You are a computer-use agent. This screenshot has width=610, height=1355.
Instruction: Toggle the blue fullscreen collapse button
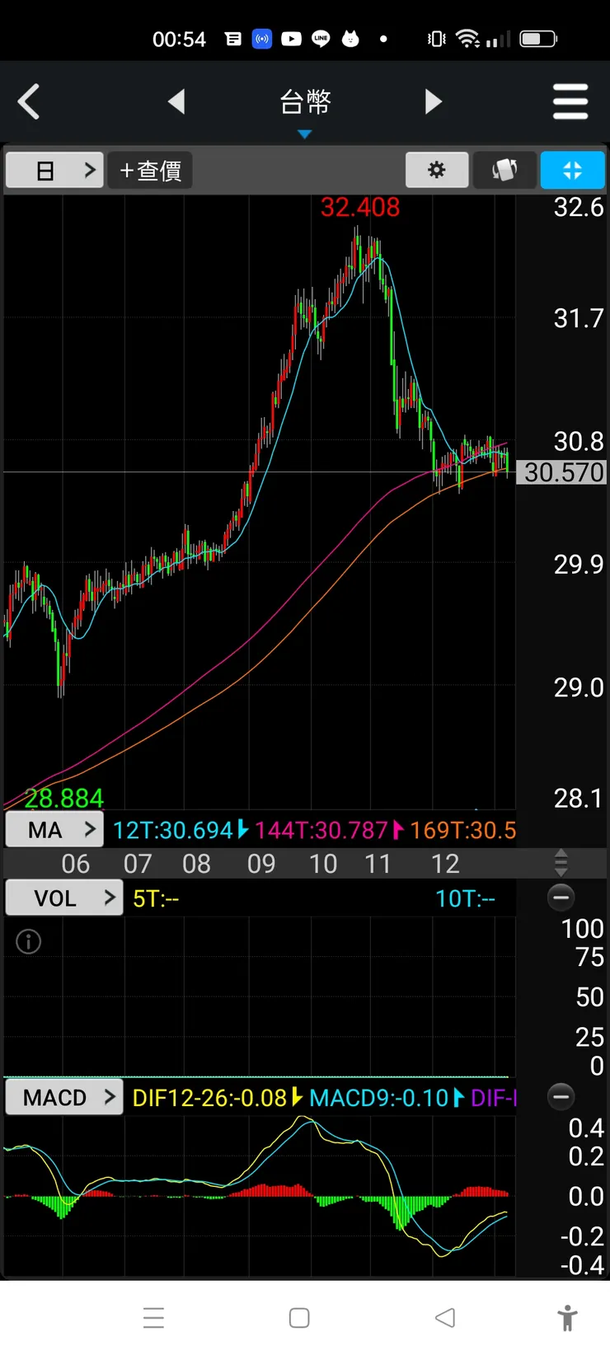coord(572,171)
